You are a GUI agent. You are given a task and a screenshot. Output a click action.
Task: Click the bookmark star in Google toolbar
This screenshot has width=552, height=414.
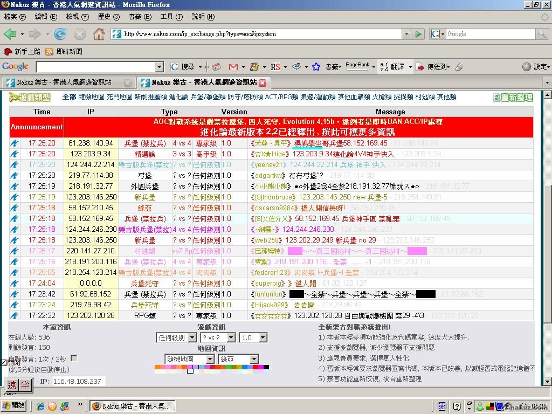click(316, 67)
